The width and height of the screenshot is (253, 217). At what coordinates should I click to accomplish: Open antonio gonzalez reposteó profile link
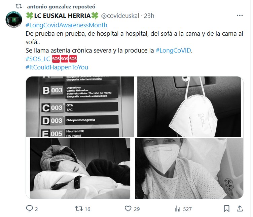click(x=61, y=7)
